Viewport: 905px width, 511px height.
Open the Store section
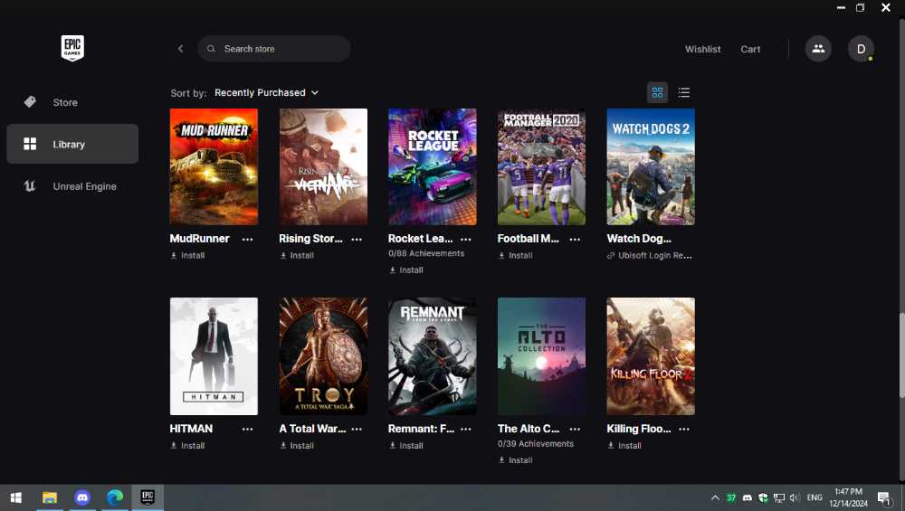pyautogui.click(x=72, y=102)
